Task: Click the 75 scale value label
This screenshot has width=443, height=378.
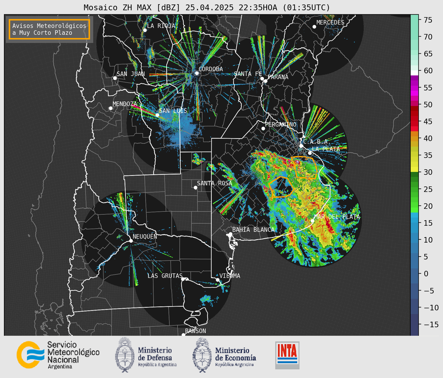Action: (x=428, y=20)
